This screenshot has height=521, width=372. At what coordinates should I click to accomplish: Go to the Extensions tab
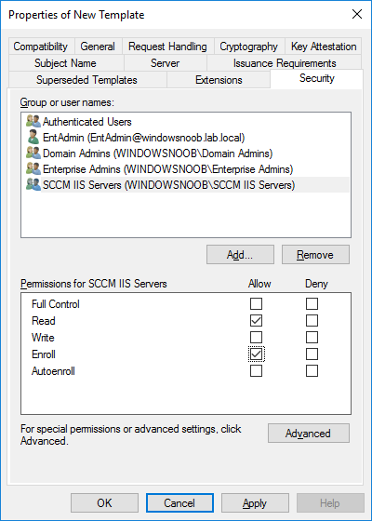(219, 80)
